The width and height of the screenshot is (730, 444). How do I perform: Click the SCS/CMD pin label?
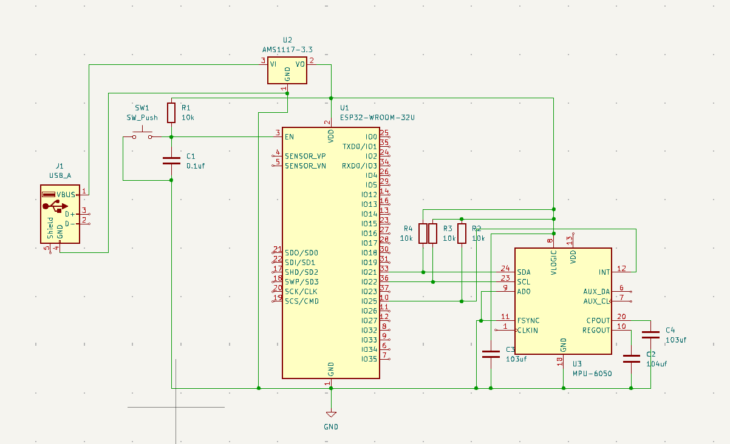(302, 301)
